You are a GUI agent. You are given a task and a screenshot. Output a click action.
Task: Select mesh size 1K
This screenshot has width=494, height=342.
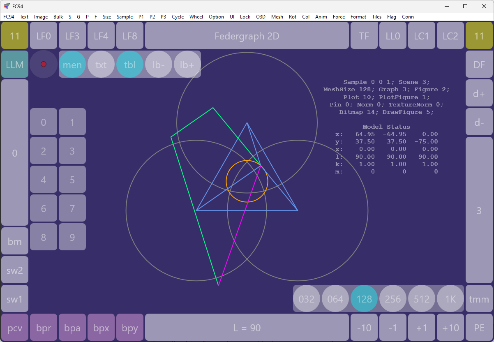(450, 299)
